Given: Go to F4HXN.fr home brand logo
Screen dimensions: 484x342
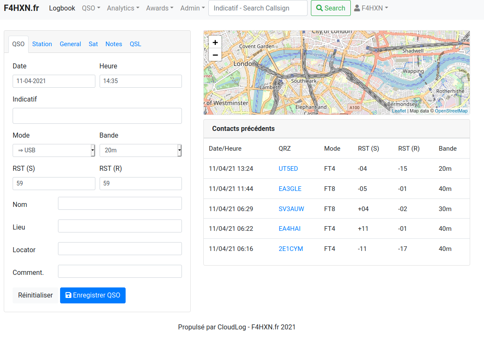Looking at the screenshot, I should tap(21, 8).
